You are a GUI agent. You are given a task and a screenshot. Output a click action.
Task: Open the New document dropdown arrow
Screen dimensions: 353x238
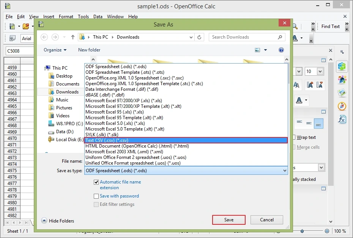pos(19,26)
